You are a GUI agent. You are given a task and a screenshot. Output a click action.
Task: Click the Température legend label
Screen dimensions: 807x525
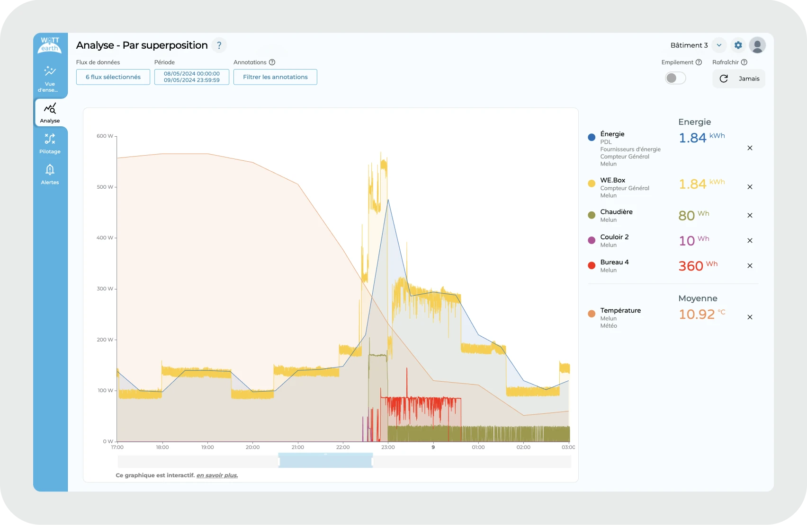click(620, 311)
